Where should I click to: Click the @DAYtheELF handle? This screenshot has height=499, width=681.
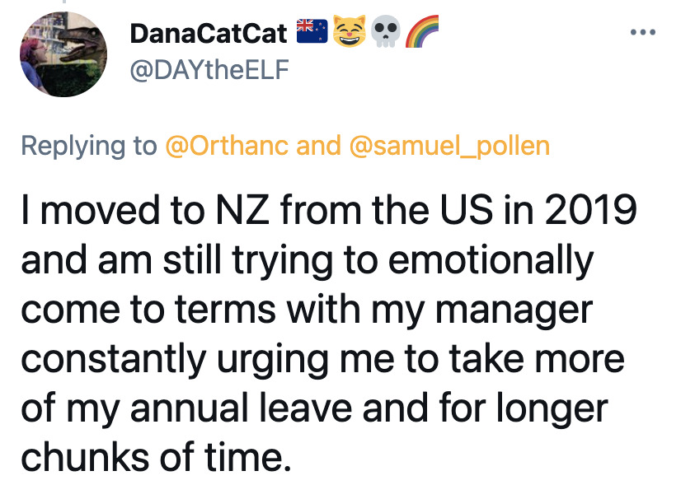[x=210, y=72]
